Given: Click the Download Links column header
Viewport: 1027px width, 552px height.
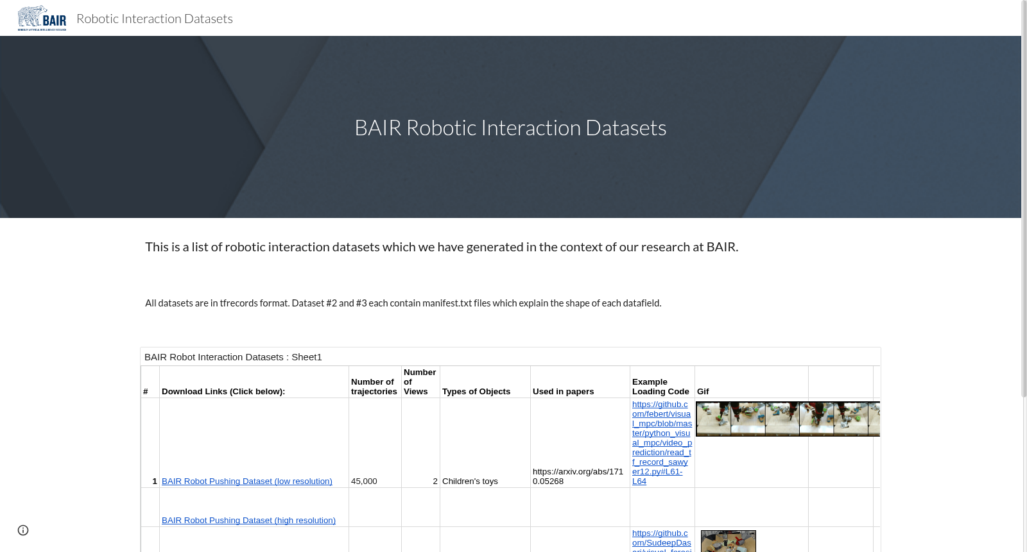Looking at the screenshot, I should [x=254, y=382].
